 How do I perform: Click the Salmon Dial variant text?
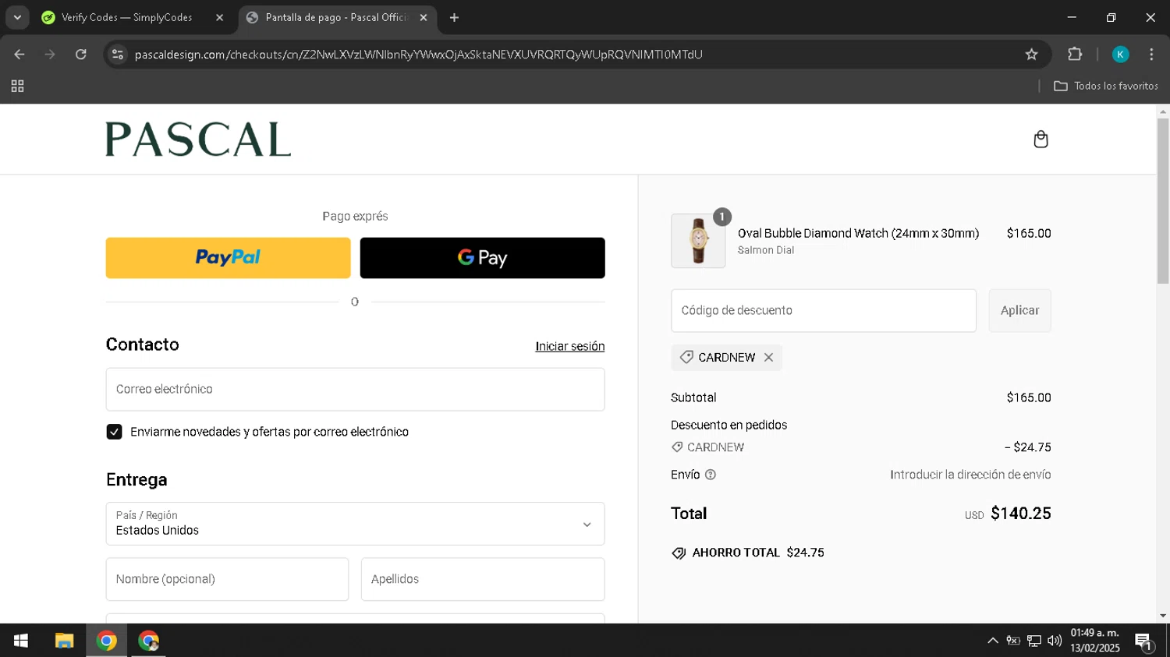(x=766, y=250)
